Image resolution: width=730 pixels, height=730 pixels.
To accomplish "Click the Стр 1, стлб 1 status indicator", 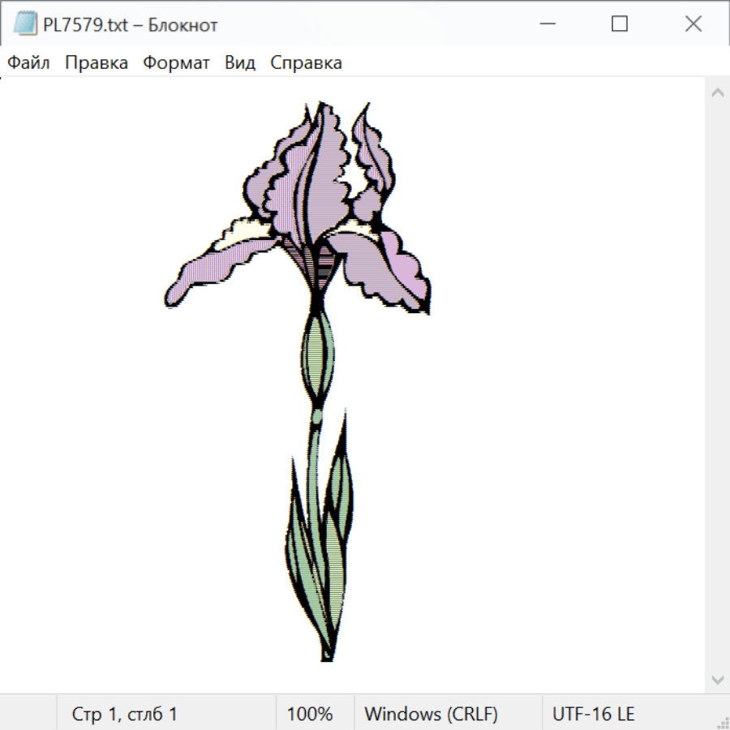I will 124,715.
